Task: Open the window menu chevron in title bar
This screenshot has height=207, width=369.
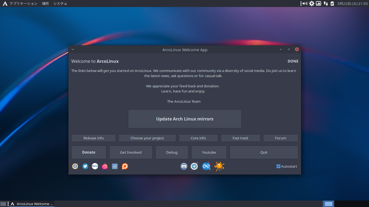Action: pos(73,50)
